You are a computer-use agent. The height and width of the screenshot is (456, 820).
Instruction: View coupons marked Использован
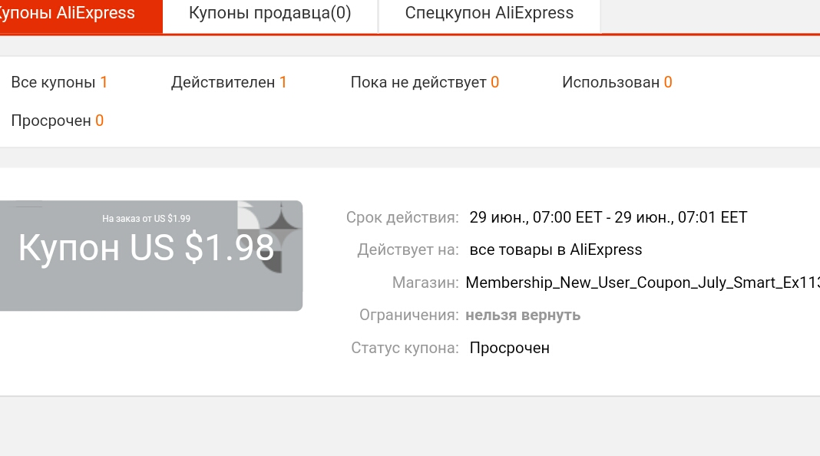click(617, 82)
